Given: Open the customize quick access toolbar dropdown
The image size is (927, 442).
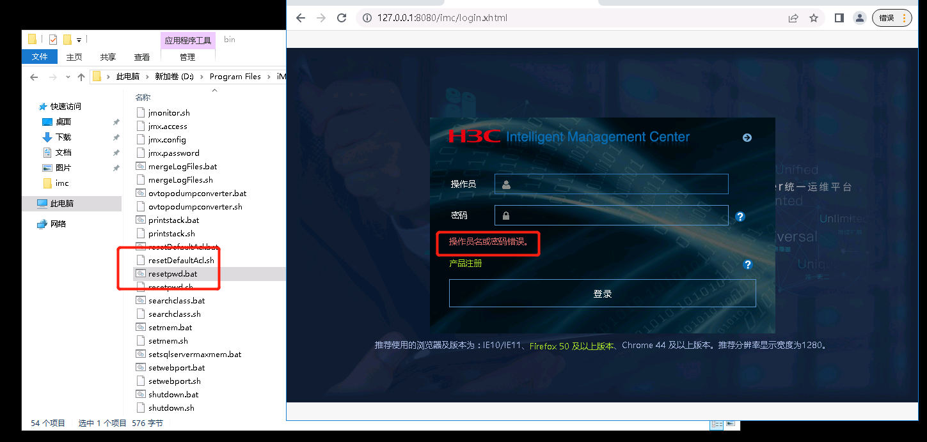Looking at the screenshot, I should click(79, 40).
